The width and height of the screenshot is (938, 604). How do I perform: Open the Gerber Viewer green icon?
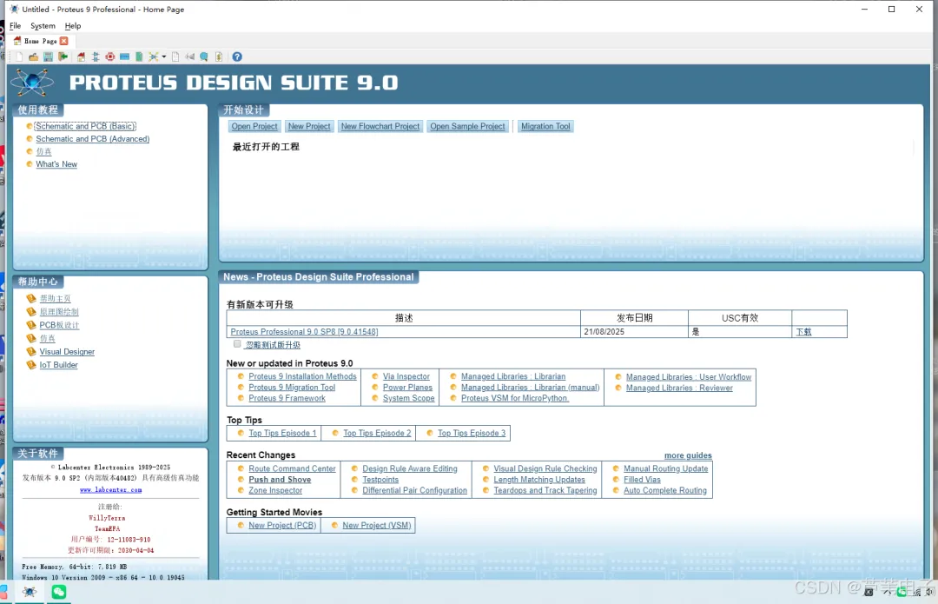click(x=139, y=56)
